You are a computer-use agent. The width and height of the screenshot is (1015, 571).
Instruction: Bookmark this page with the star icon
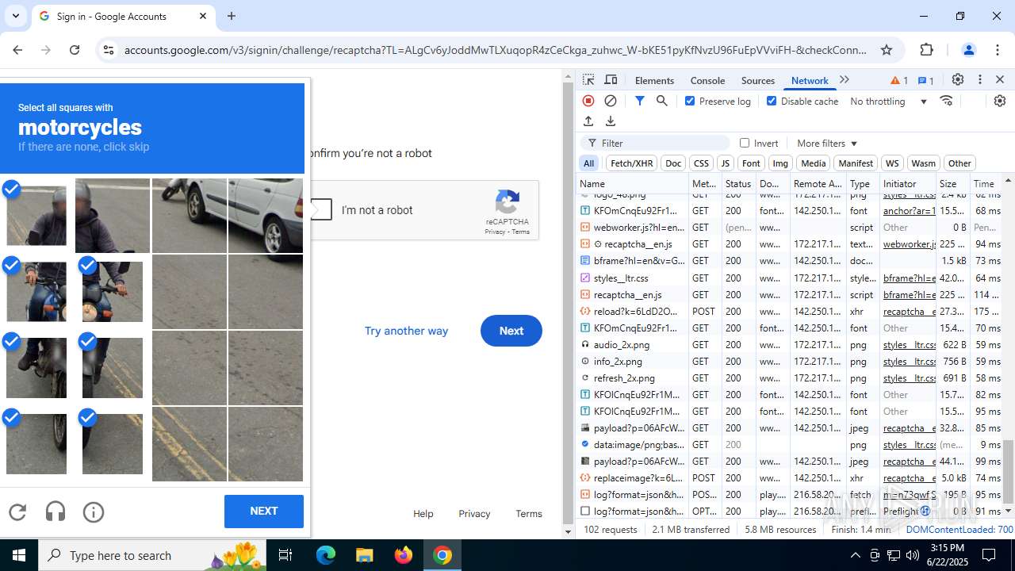[x=887, y=50]
